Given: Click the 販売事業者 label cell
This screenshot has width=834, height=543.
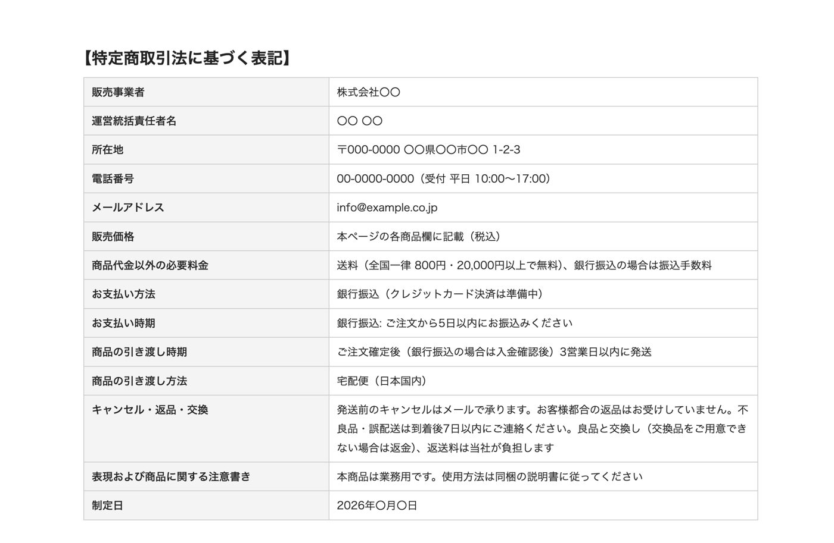Looking at the screenshot, I should coord(206,92).
